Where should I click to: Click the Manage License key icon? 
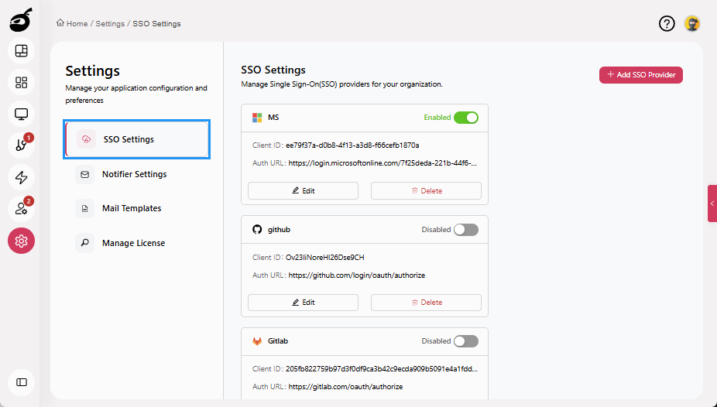(x=84, y=243)
